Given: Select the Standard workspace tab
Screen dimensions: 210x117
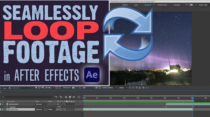Looking at the screenshot, I should click(148, 5).
